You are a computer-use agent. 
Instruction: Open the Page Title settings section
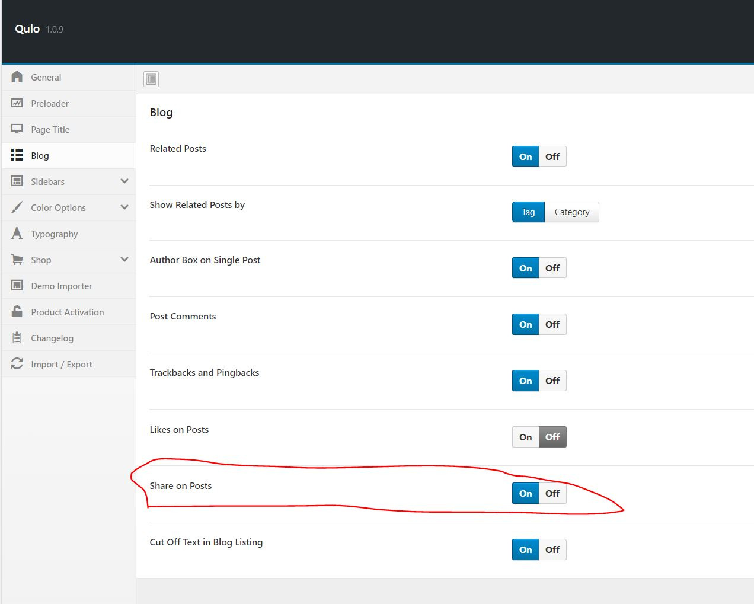pyautogui.click(x=69, y=129)
